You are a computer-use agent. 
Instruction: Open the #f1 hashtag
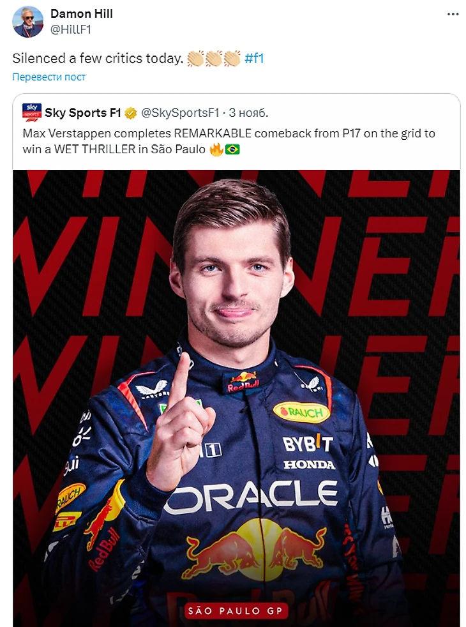tap(254, 58)
